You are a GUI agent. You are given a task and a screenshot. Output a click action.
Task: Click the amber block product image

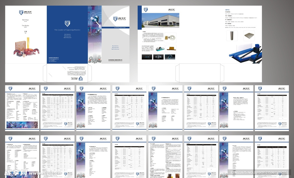click(172, 49)
